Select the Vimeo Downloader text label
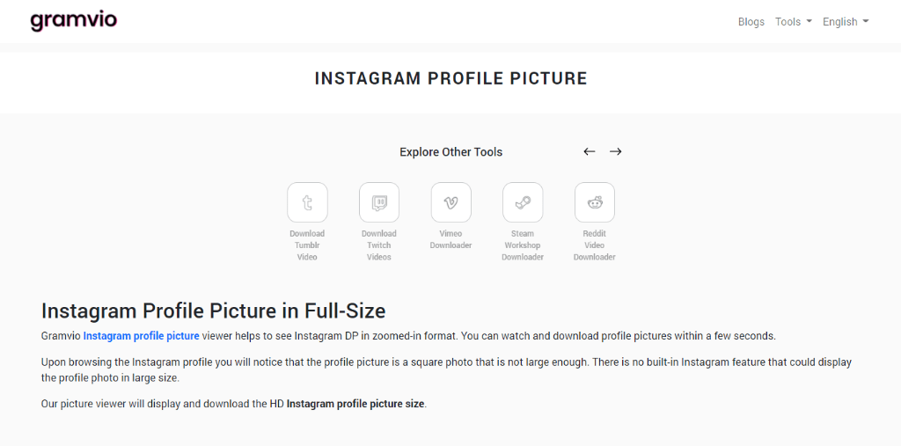The height and width of the screenshot is (446, 901). pyautogui.click(x=450, y=239)
